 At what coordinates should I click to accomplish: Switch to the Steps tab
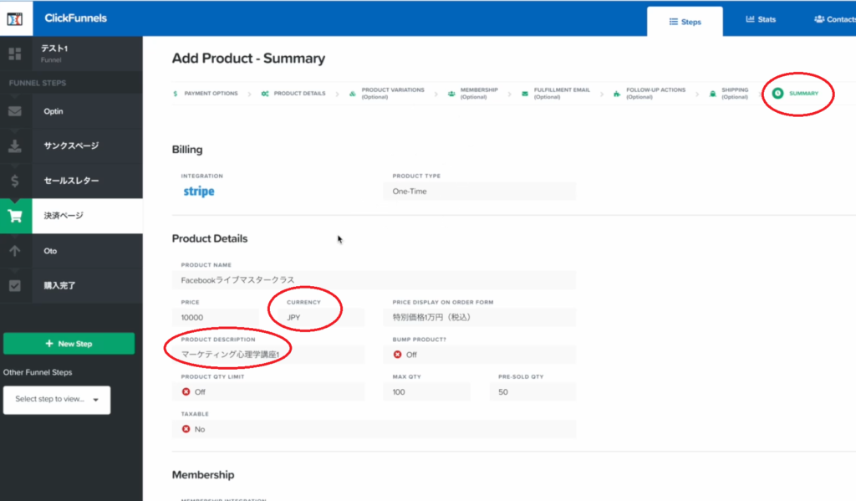coord(685,22)
